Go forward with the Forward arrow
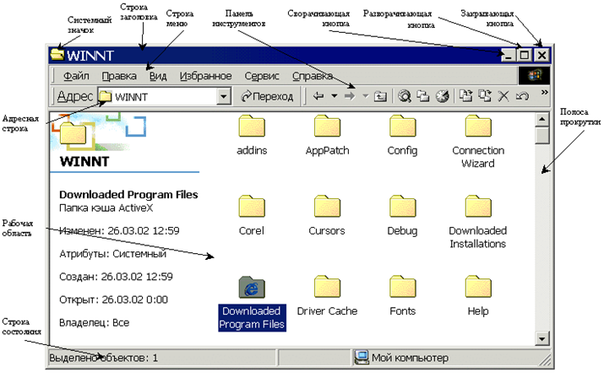The image size is (604, 383). 350,96
